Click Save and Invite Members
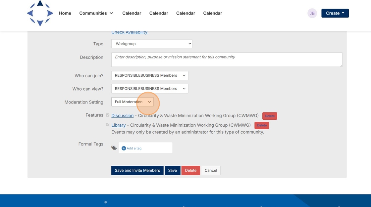Image resolution: width=371 pixels, height=207 pixels. (x=137, y=170)
